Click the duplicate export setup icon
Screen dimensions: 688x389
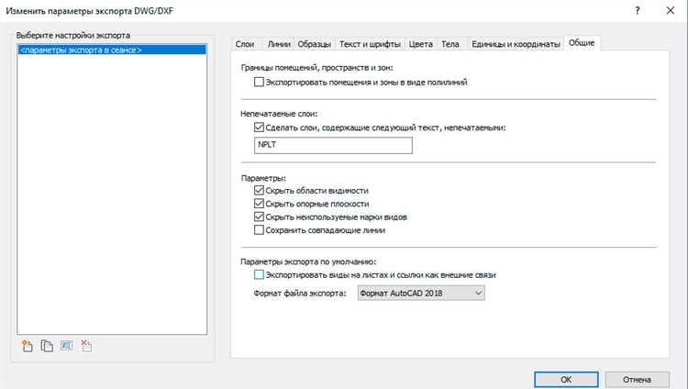[x=47, y=346]
